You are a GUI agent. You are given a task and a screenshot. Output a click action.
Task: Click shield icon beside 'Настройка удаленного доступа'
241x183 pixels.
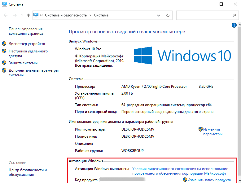(4, 51)
